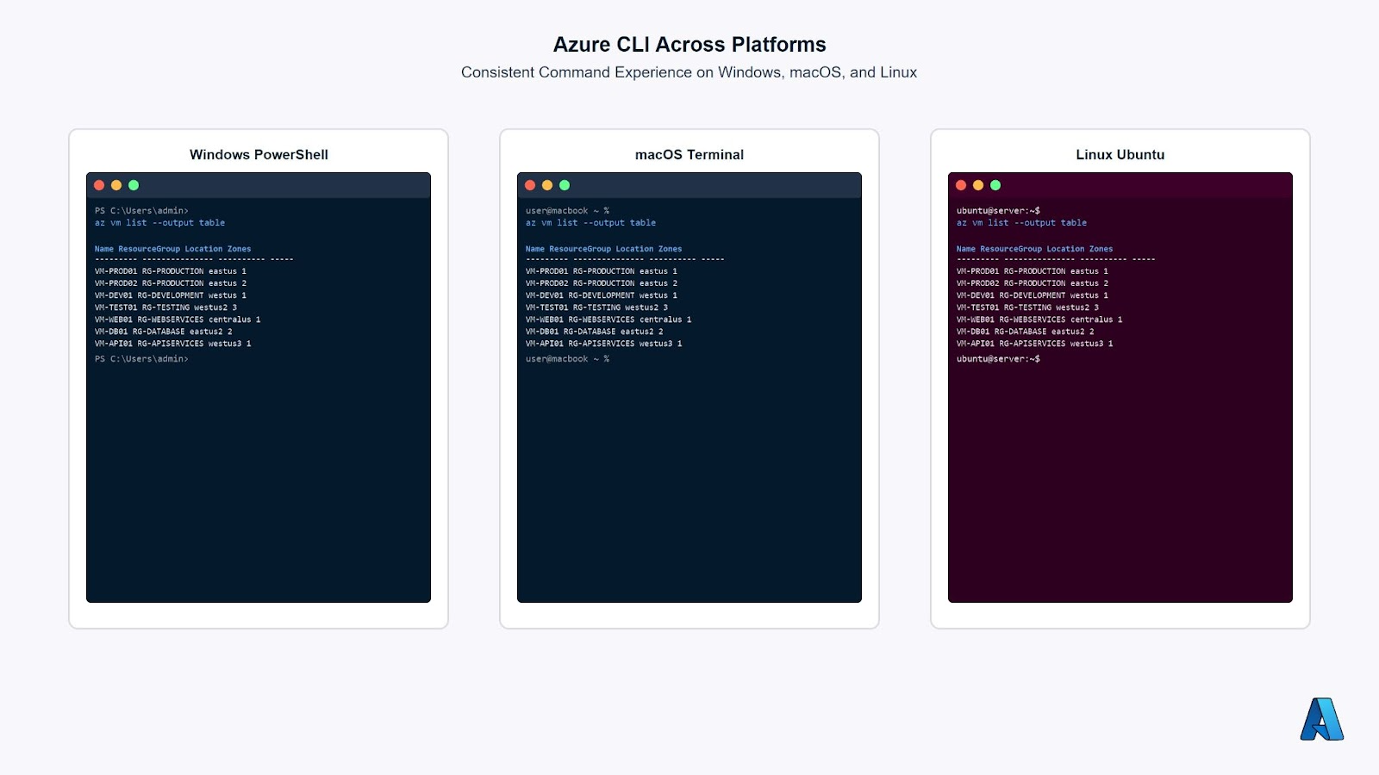This screenshot has height=775, width=1379.
Task: Click the green zoom icon on Linux Ubuntu terminal
Action: pyautogui.click(x=995, y=183)
